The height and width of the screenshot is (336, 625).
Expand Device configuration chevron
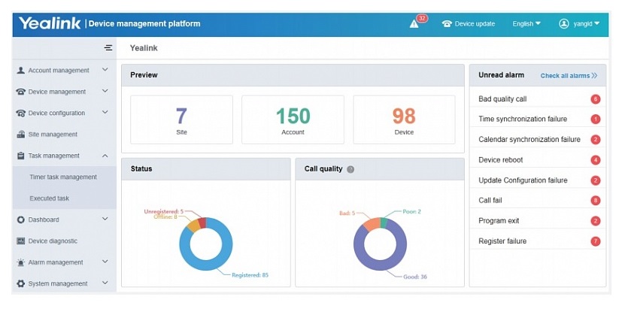pos(105,113)
